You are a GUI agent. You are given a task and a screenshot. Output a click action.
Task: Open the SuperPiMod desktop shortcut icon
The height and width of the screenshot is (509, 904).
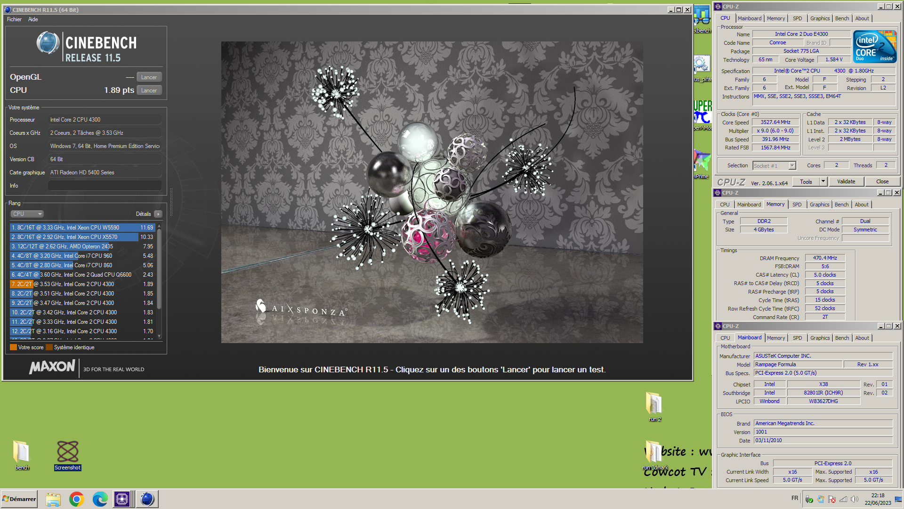click(702, 115)
